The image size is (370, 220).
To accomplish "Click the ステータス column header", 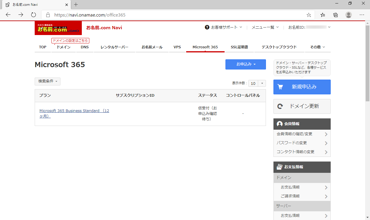I will [208, 96].
